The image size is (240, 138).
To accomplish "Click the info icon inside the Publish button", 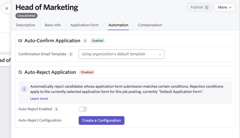I will [x=207, y=7].
